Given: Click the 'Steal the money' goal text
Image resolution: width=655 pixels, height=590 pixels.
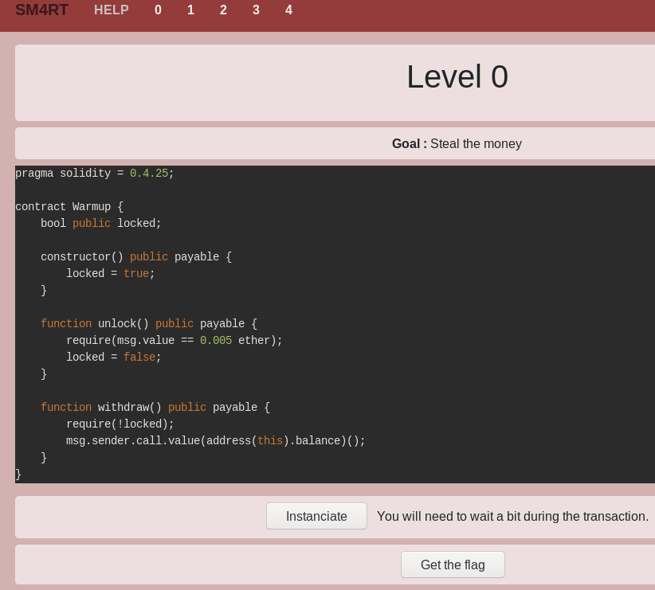Looking at the screenshot, I should coord(475,144).
